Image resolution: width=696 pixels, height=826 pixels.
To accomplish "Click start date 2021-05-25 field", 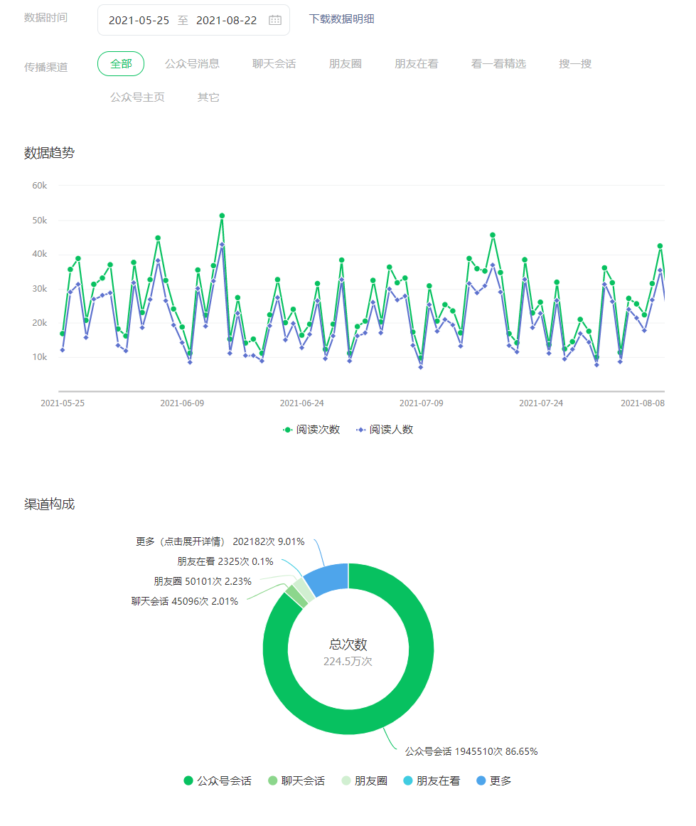I will [139, 20].
